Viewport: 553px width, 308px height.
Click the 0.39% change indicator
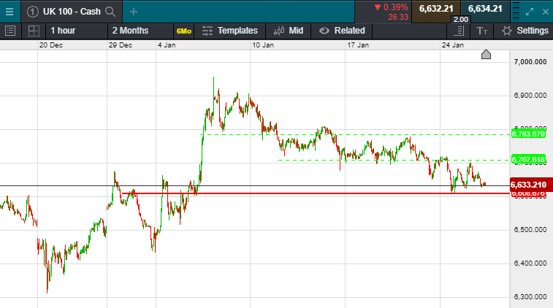coord(392,7)
